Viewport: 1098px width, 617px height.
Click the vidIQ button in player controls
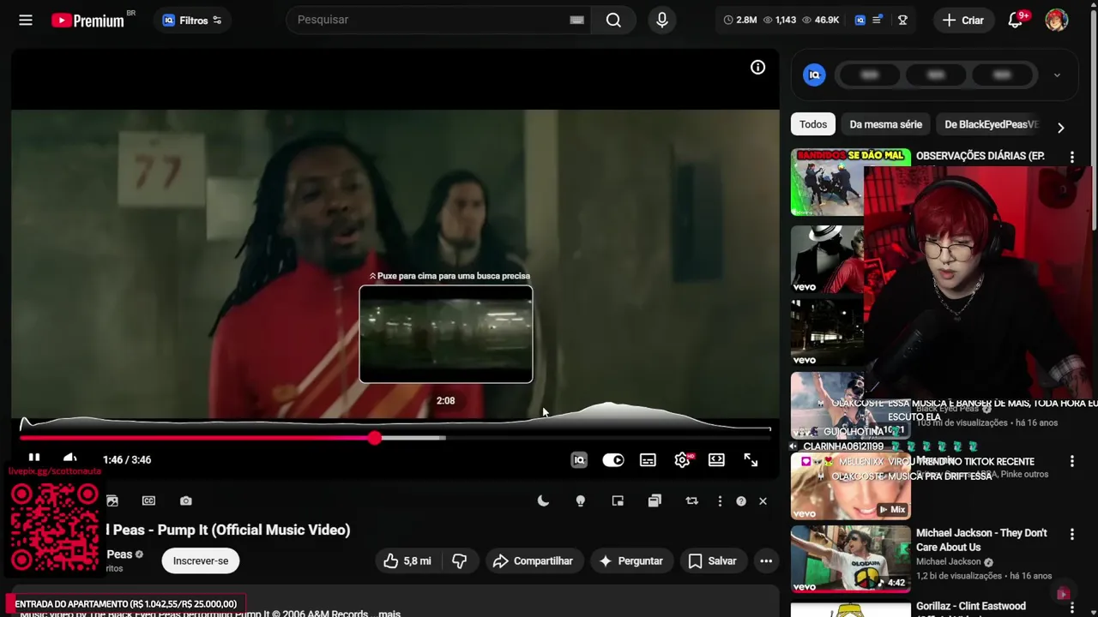coord(579,460)
